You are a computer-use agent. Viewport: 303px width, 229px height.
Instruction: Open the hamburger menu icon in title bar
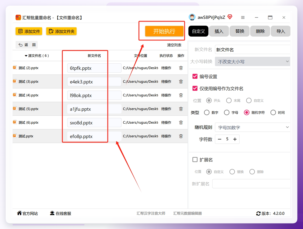pyautogui.click(x=243, y=17)
